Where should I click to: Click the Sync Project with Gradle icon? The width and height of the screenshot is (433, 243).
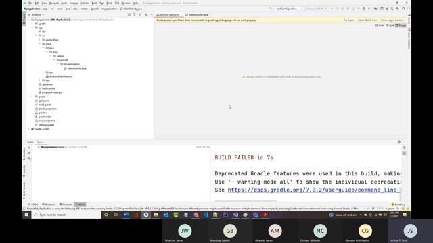[387, 9]
